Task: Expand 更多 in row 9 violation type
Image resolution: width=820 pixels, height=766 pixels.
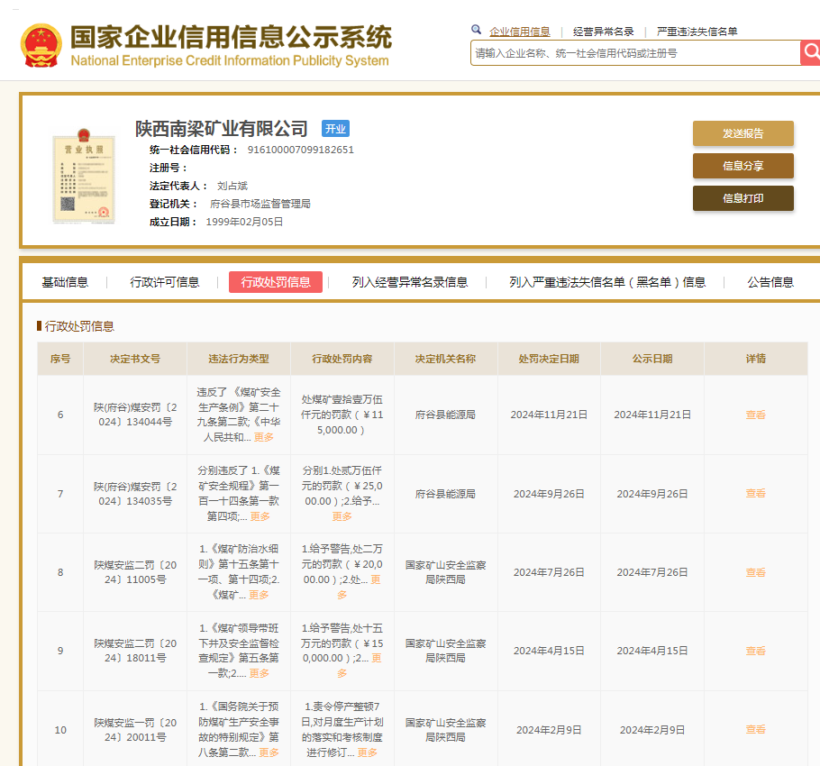Action: tap(259, 673)
